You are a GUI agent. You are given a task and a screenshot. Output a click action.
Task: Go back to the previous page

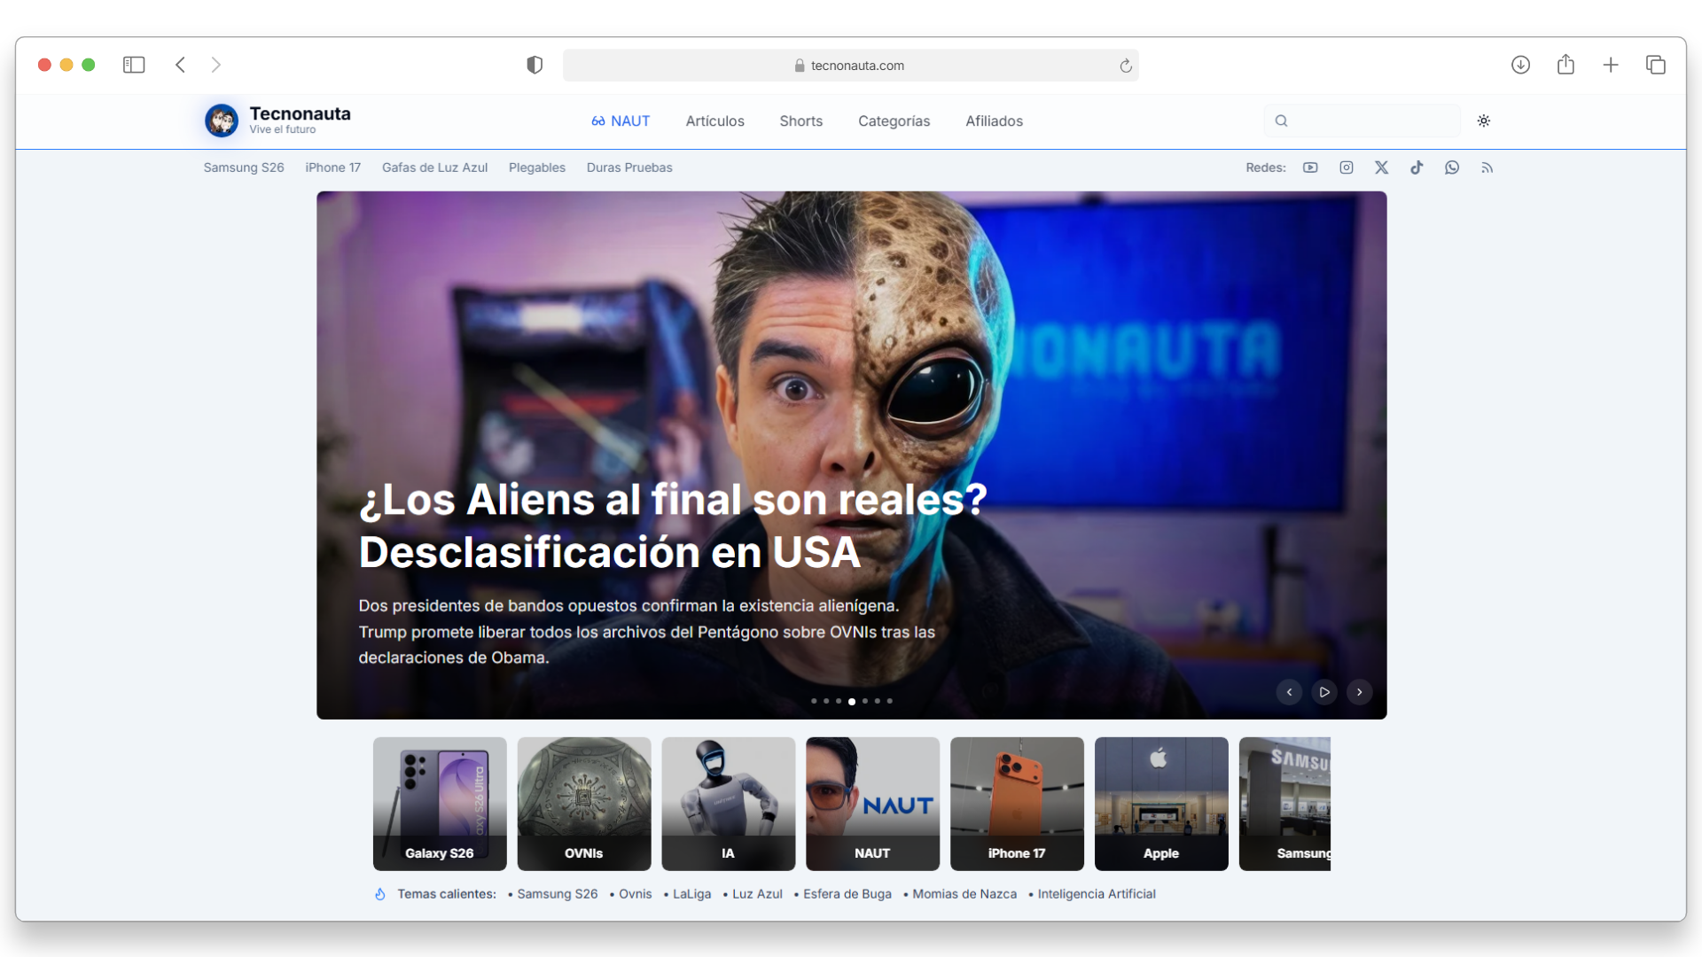click(180, 65)
